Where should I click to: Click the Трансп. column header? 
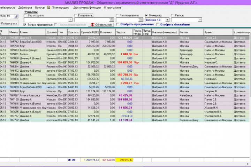click(218, 32)
